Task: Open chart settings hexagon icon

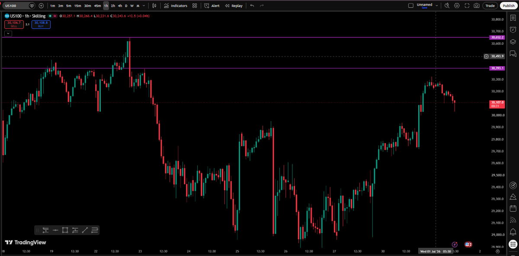Action: coord(457,6)
